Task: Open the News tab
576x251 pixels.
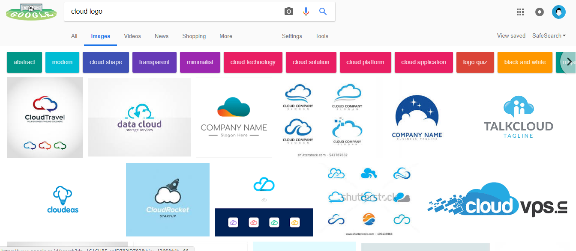Action: [x=162, y=36]
